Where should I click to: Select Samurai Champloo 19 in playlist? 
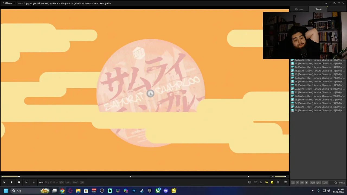coord(318,85)
